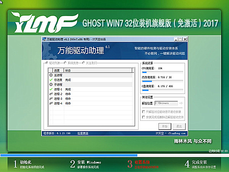Screen dimensions: 229x172
Task: Click the IT天空 - iTianKong.com link
Action: coord(171,133)
